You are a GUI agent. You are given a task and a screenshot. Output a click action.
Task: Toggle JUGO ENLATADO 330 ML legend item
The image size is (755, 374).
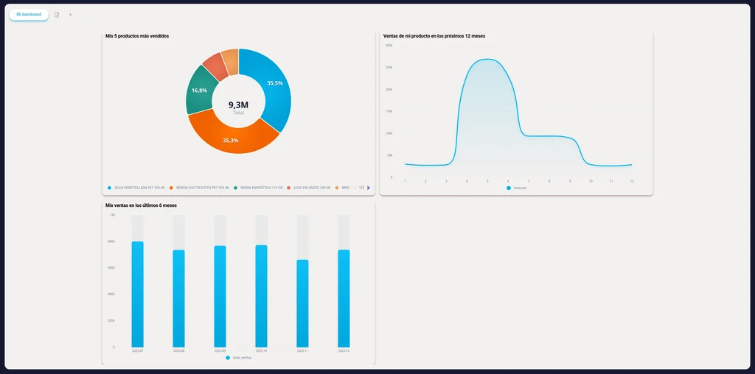tap(309, 188)
